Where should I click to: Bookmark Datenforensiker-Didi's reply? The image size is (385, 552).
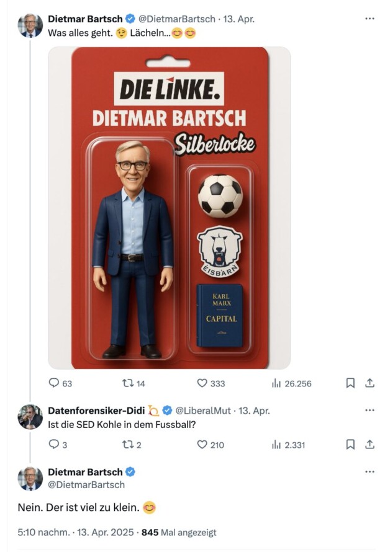coord(350,444)
